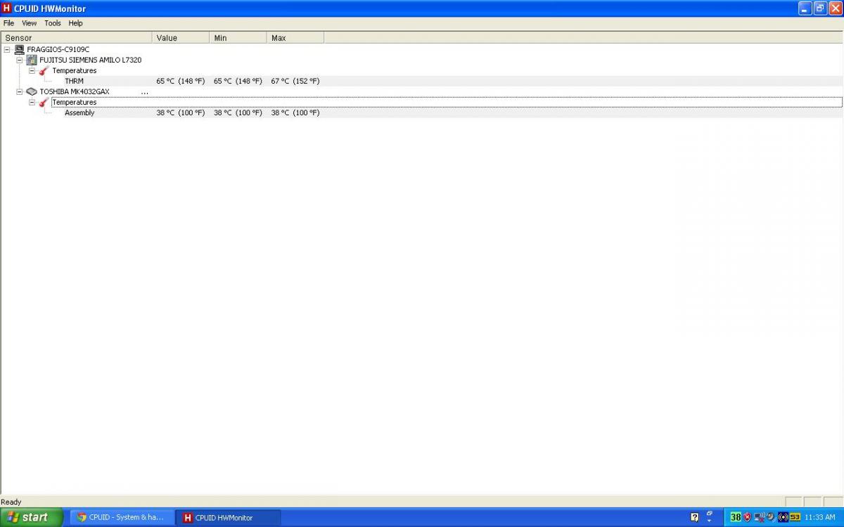
Task: Click the Sensor column header
Action: pos(76,38)
